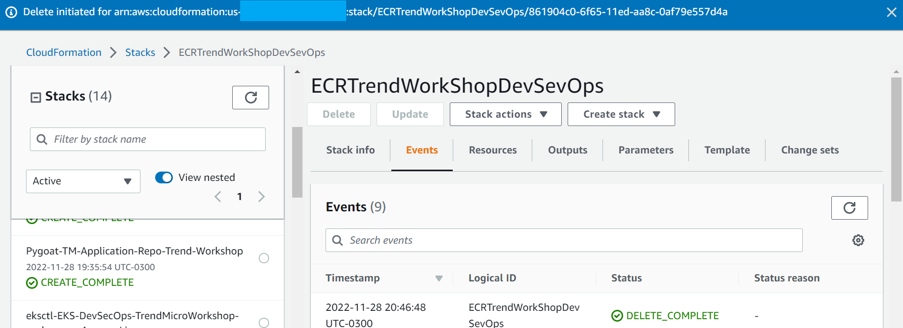The height and width of the screenshot is (328, 903).
Task: Switch to the Resources tab
Action: (x=493, y=150)
